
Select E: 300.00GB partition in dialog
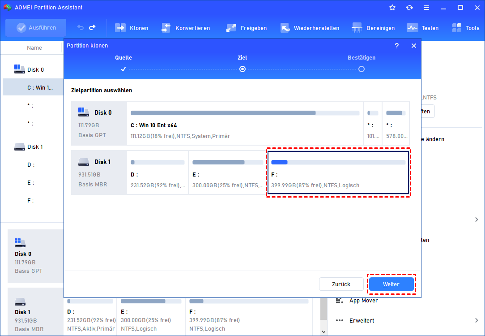tap(227, 172)
